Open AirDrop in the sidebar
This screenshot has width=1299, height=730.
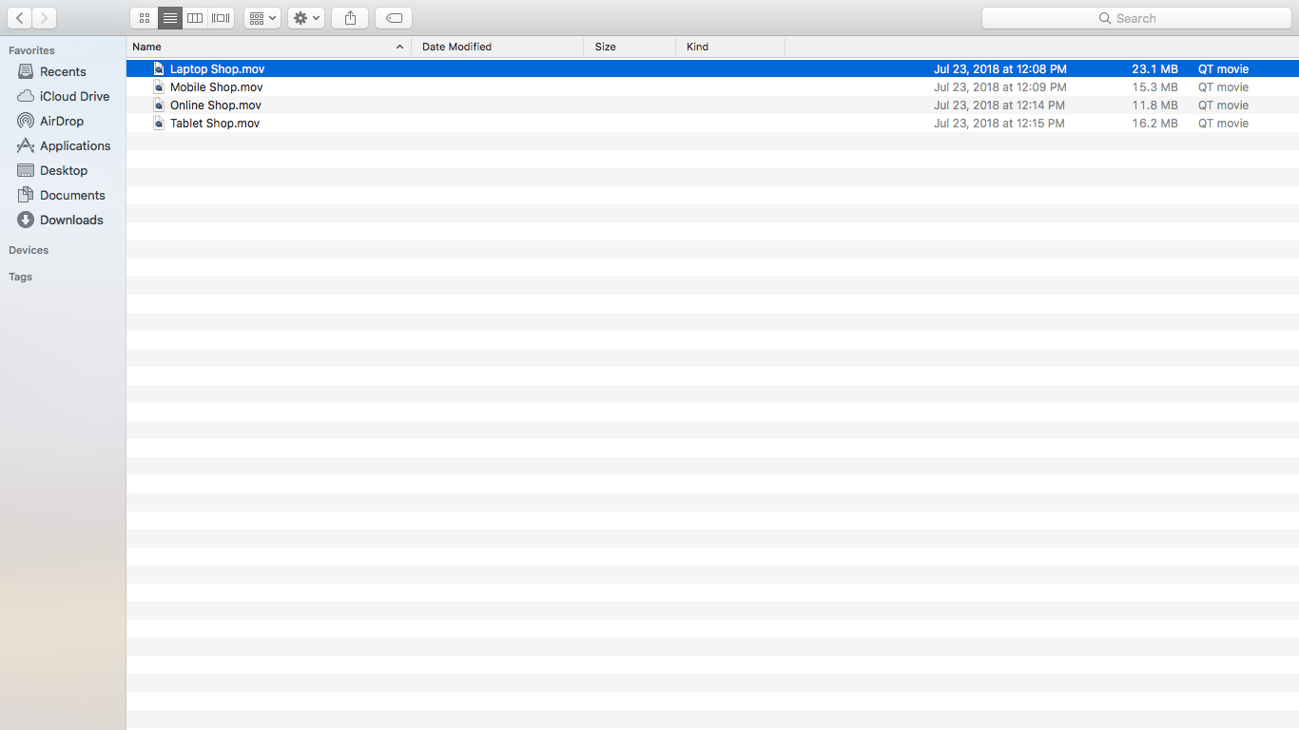[62, 121]
